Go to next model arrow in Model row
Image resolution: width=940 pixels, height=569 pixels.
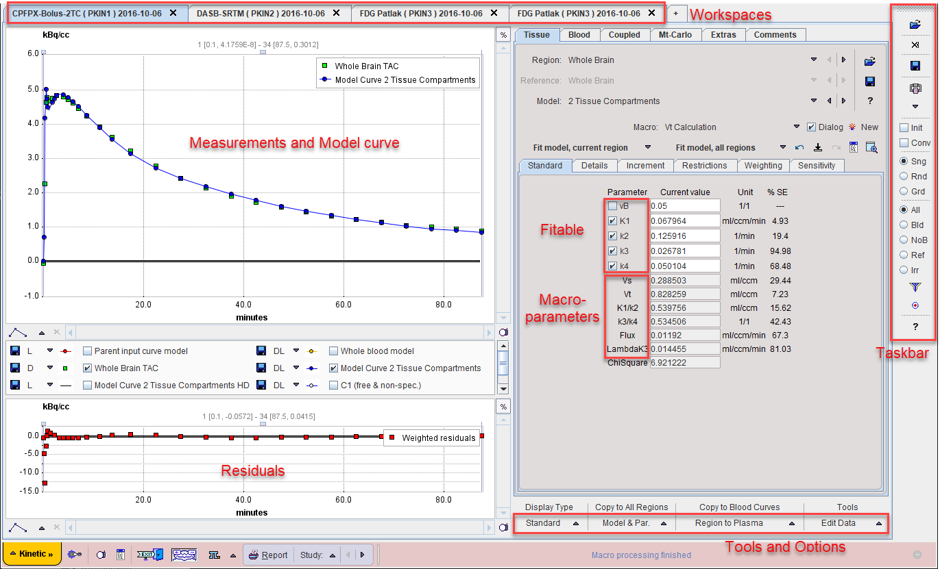point(843,101)
